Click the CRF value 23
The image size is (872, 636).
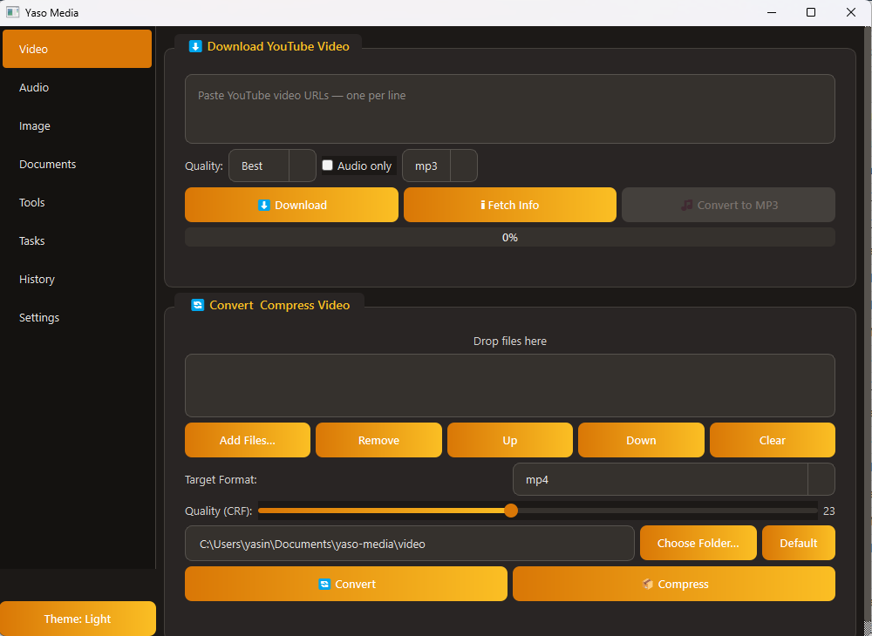point(828,511)
